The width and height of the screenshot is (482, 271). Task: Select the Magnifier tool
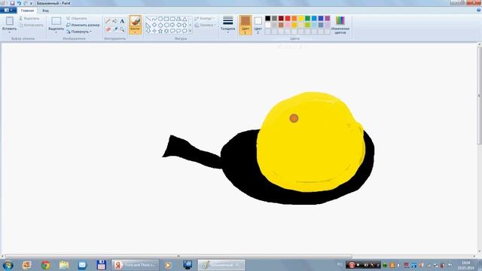122,29
